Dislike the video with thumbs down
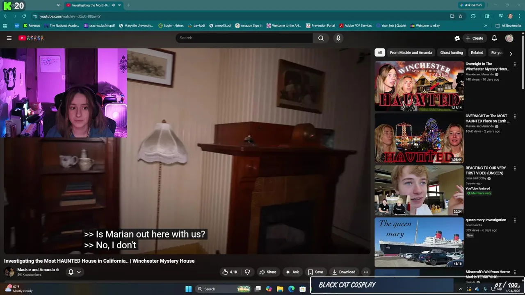Image resolution: width=525 pixels, height=295 pixels. (247, 272)
